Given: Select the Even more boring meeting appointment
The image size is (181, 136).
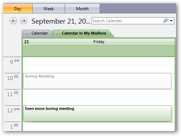Looking at the screenshot, I should click(97, 113).
